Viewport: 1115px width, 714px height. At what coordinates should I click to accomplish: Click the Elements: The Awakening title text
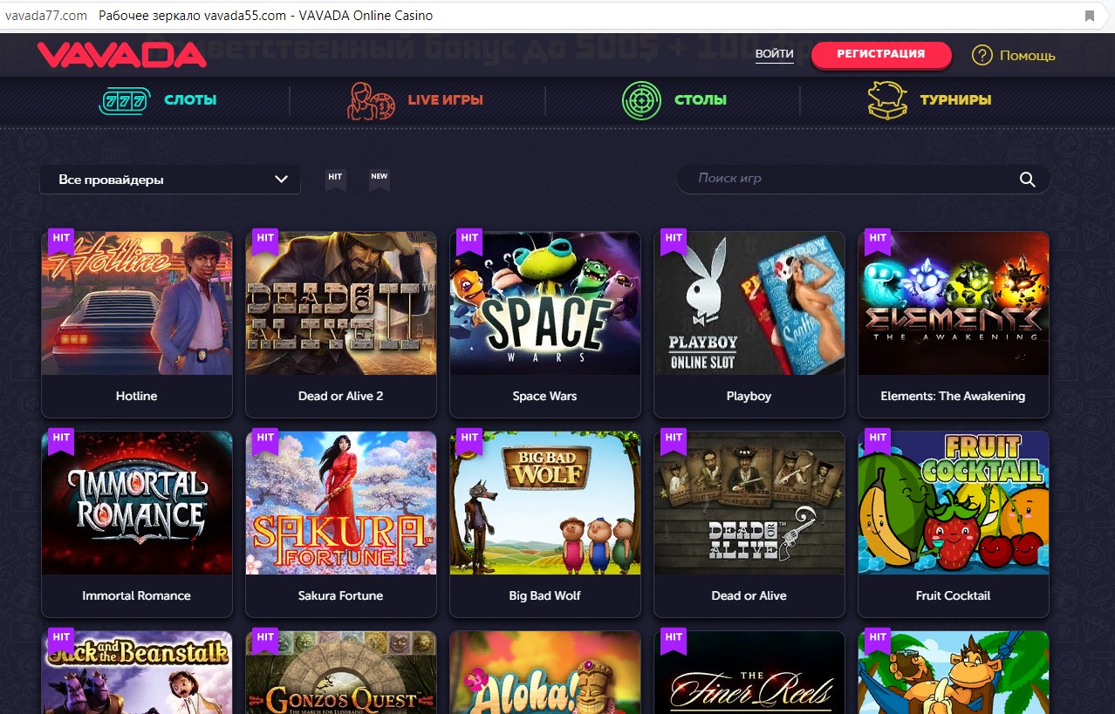coord(954,396)
